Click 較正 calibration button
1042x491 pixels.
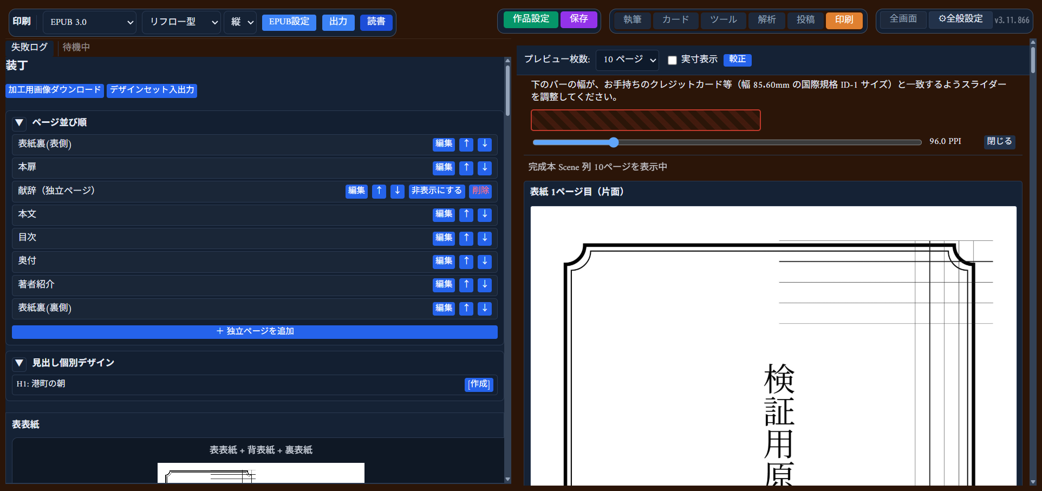tap(738, 60)
